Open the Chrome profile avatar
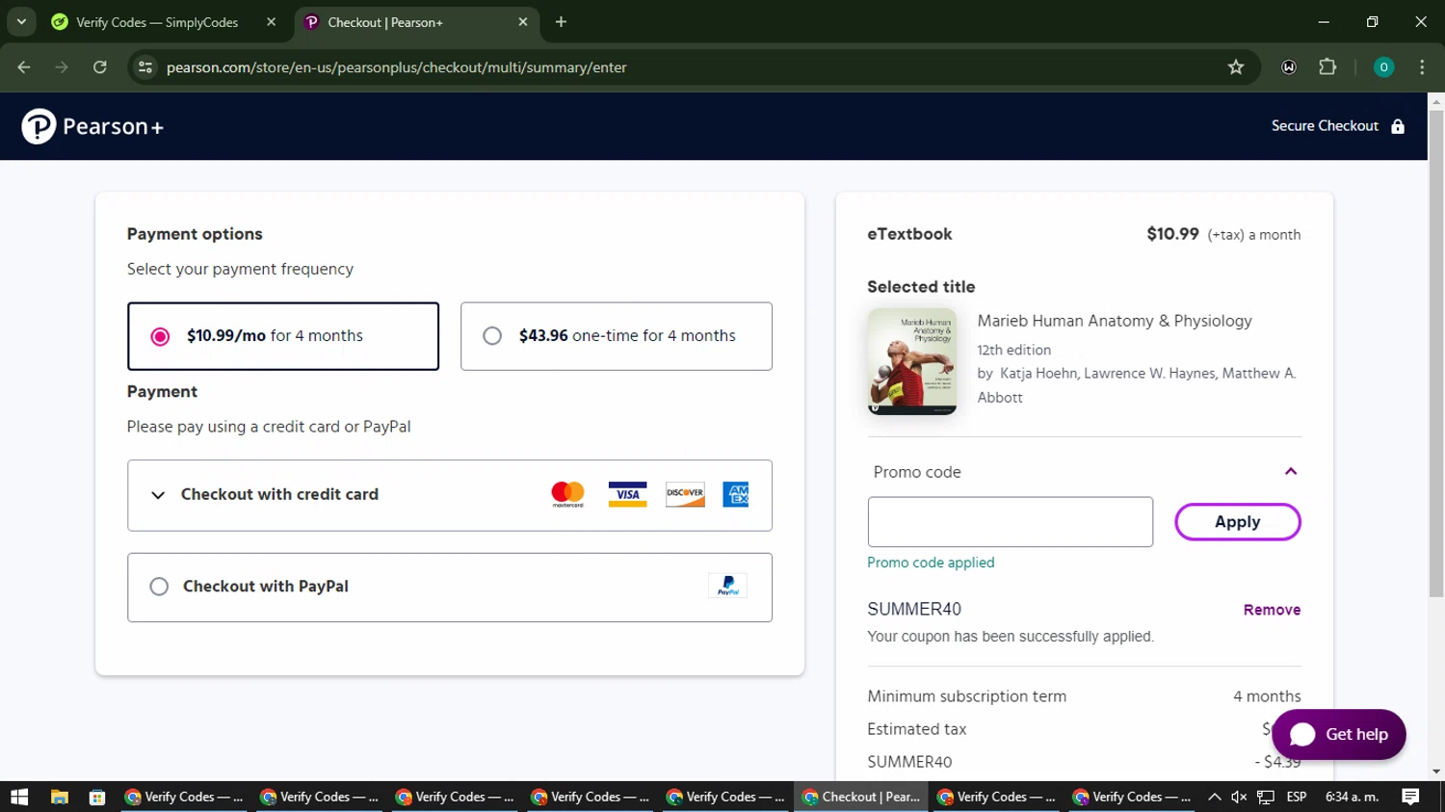The image size is (1445, 812). [1383, 67]
